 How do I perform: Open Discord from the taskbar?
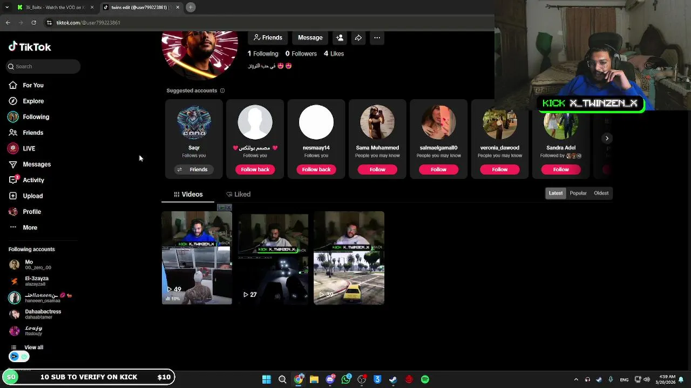point(330,379)
